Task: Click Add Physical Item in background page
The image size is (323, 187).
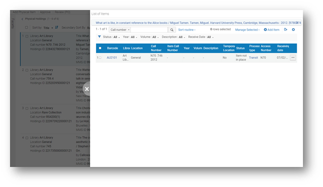Action: tap(24, 12)
